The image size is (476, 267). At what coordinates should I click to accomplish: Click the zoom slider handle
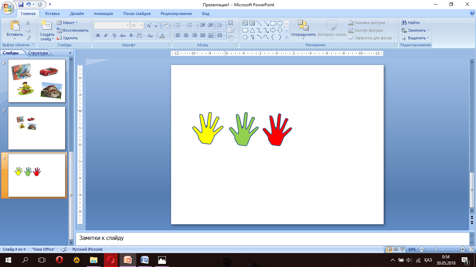click(x=436, y=249)
